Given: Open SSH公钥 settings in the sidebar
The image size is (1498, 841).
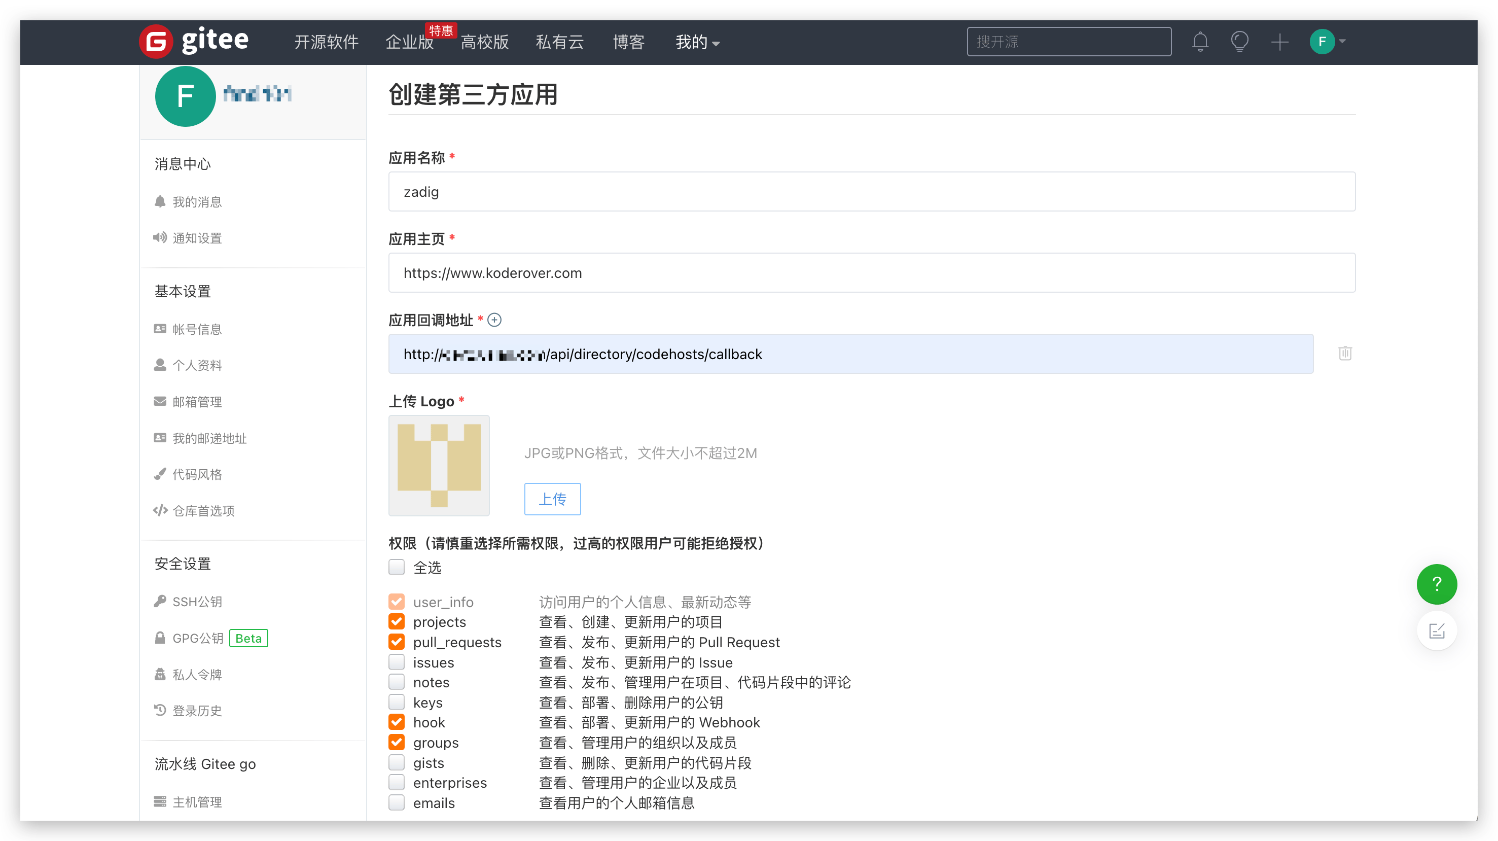Looking at the screenshot, I should (197, 602).
